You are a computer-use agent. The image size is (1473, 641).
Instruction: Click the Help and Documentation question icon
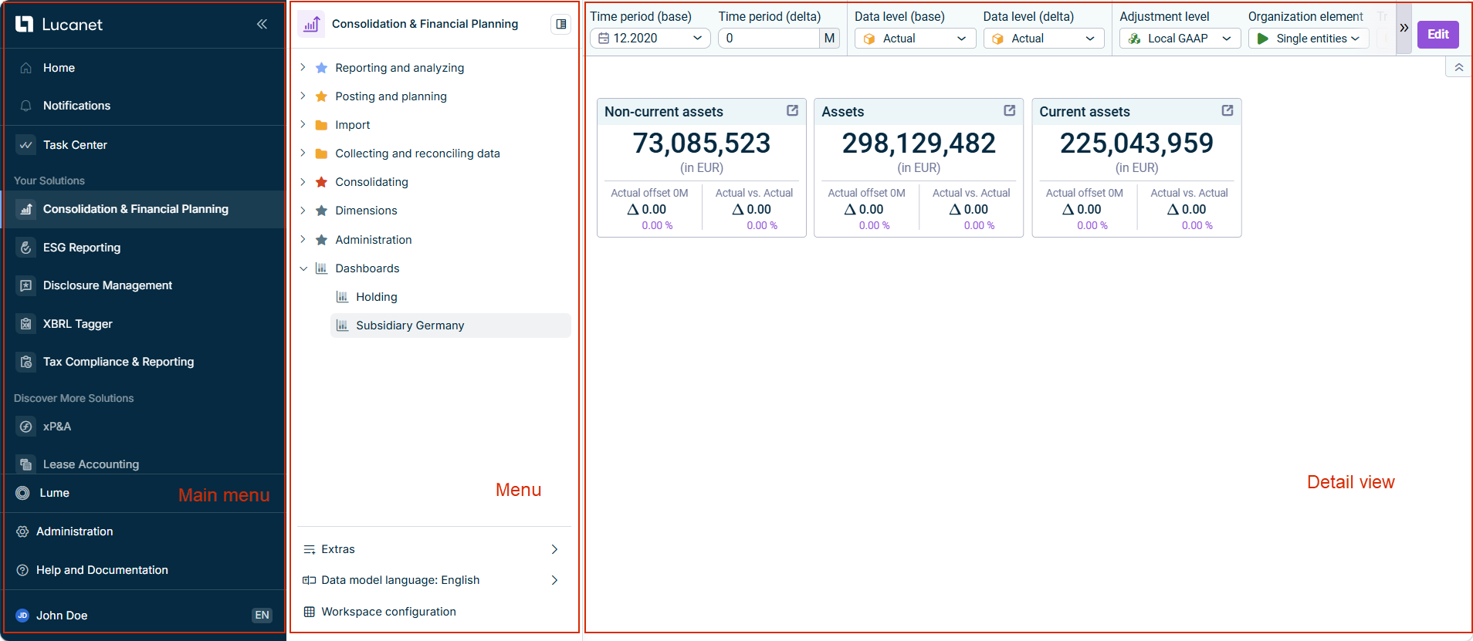23,570
